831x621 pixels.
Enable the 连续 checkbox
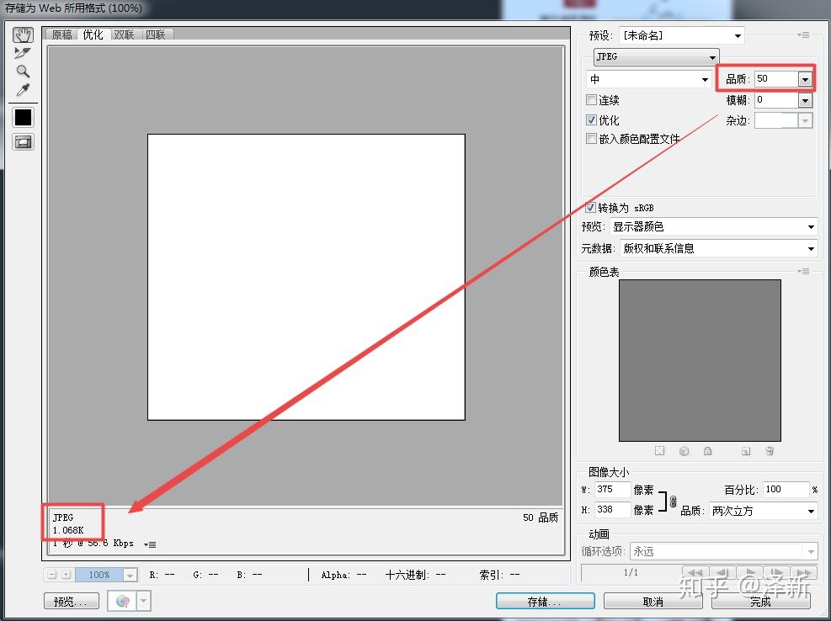591,99
